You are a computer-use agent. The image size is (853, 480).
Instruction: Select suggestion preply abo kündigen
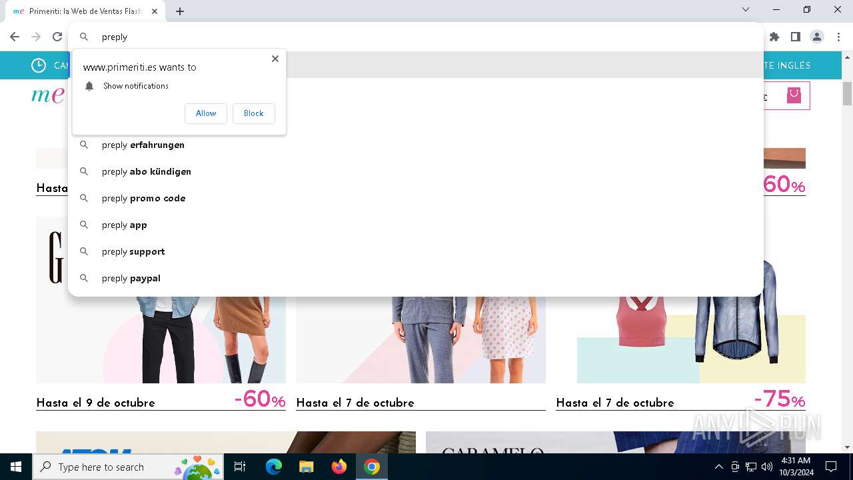(x=416, y=171)
